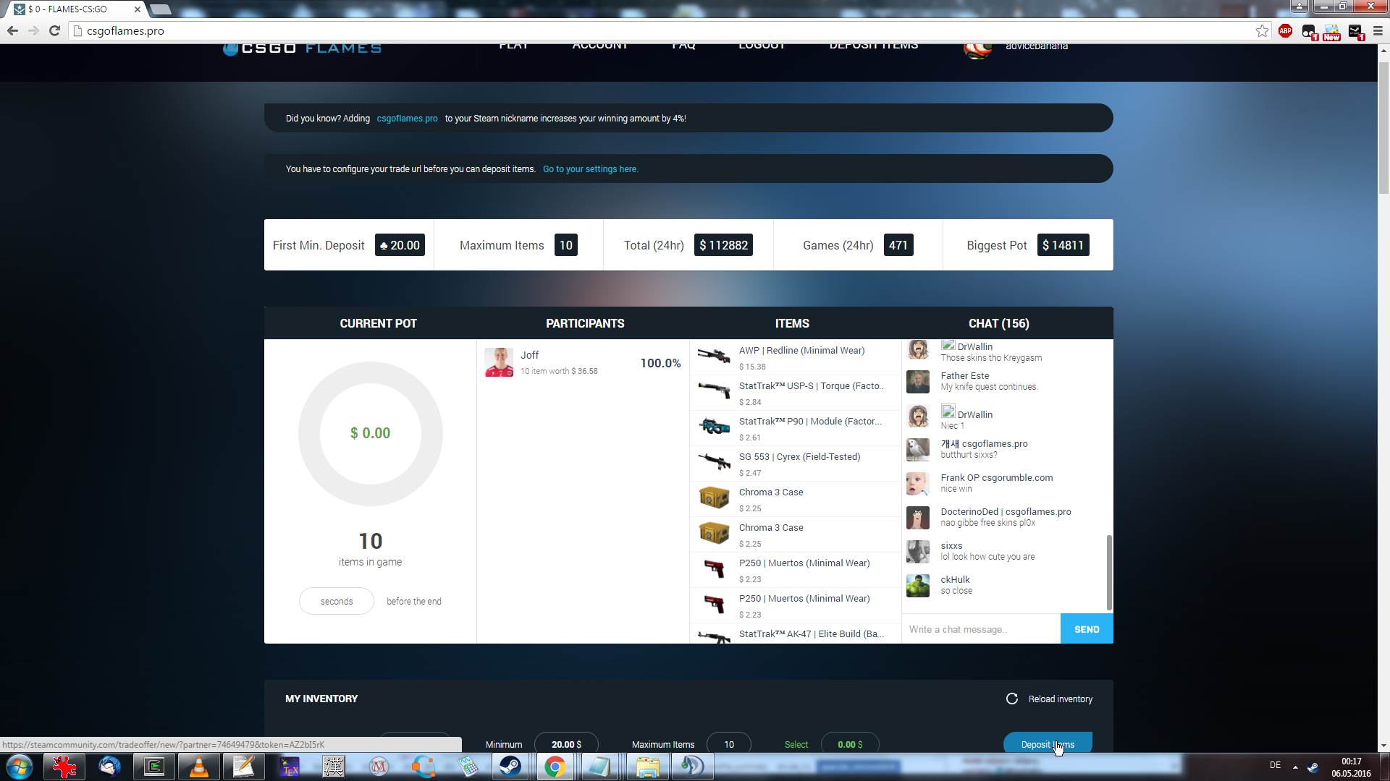The width and height of the screenshot is (1390, 781).
Task: Show hidden system tray icons arrow
Action: [x=1295, y=767]
